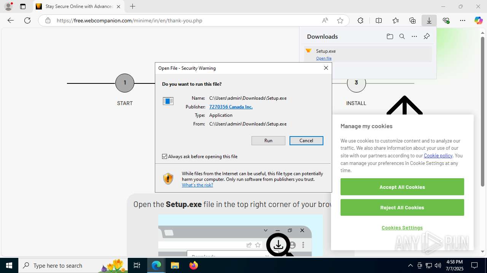Open Microsoft Edge from the taskbar

tap(156, 265)
